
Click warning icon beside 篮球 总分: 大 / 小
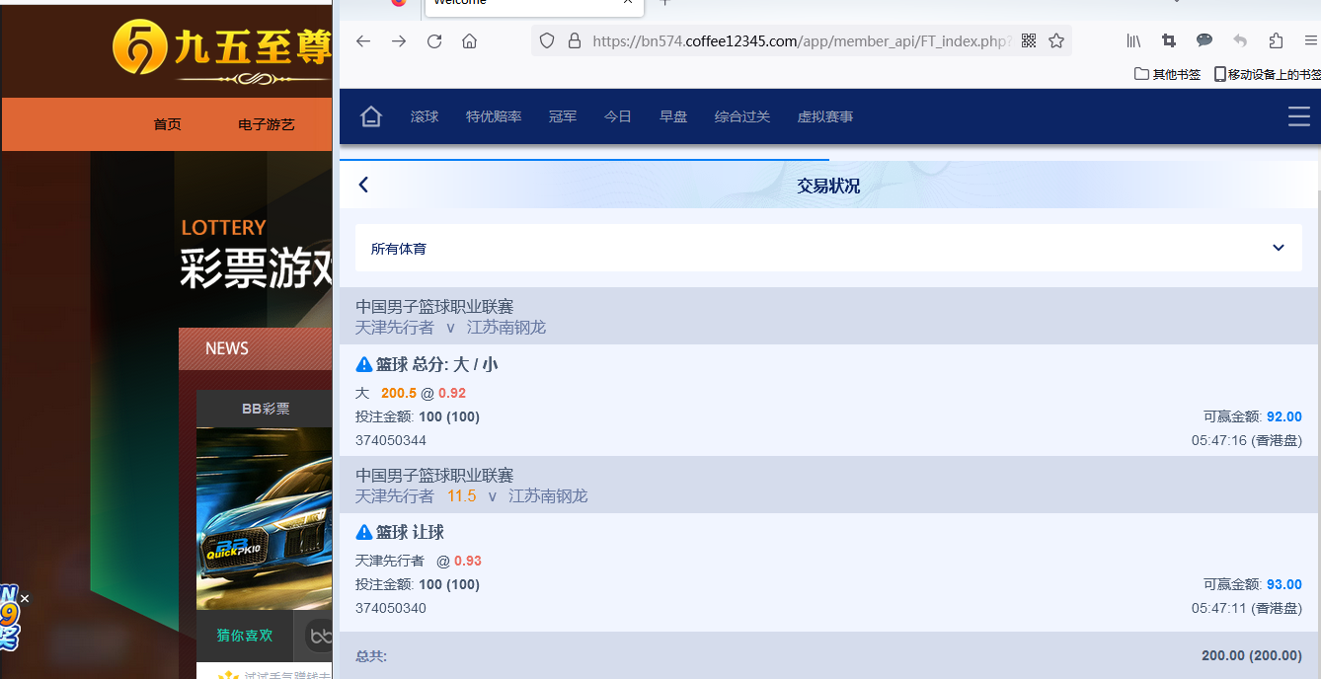(x=364, y=364)
